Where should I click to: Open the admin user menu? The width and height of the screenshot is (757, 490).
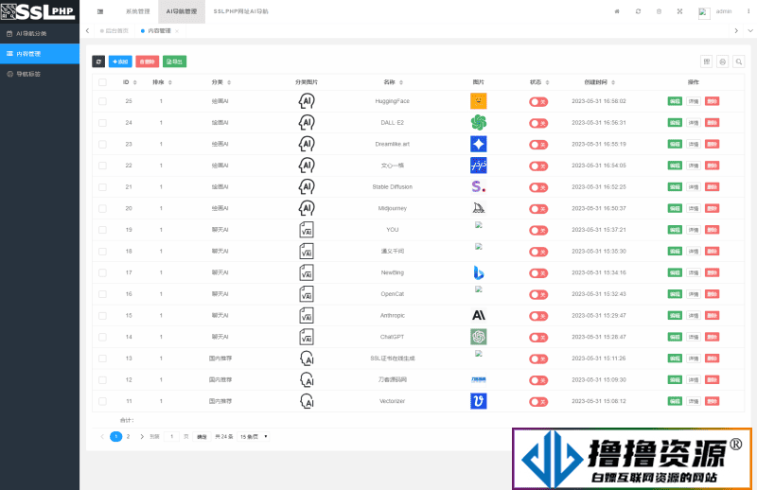[723, 11]
